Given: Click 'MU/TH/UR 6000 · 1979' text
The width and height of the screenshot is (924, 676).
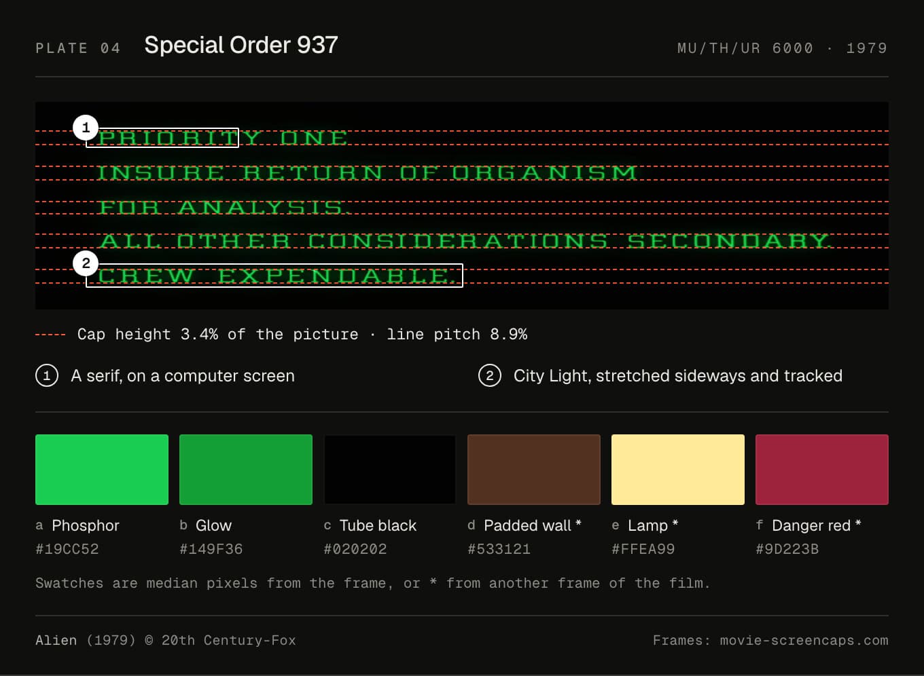Looking at the screenshot, I should click(782, 48).
